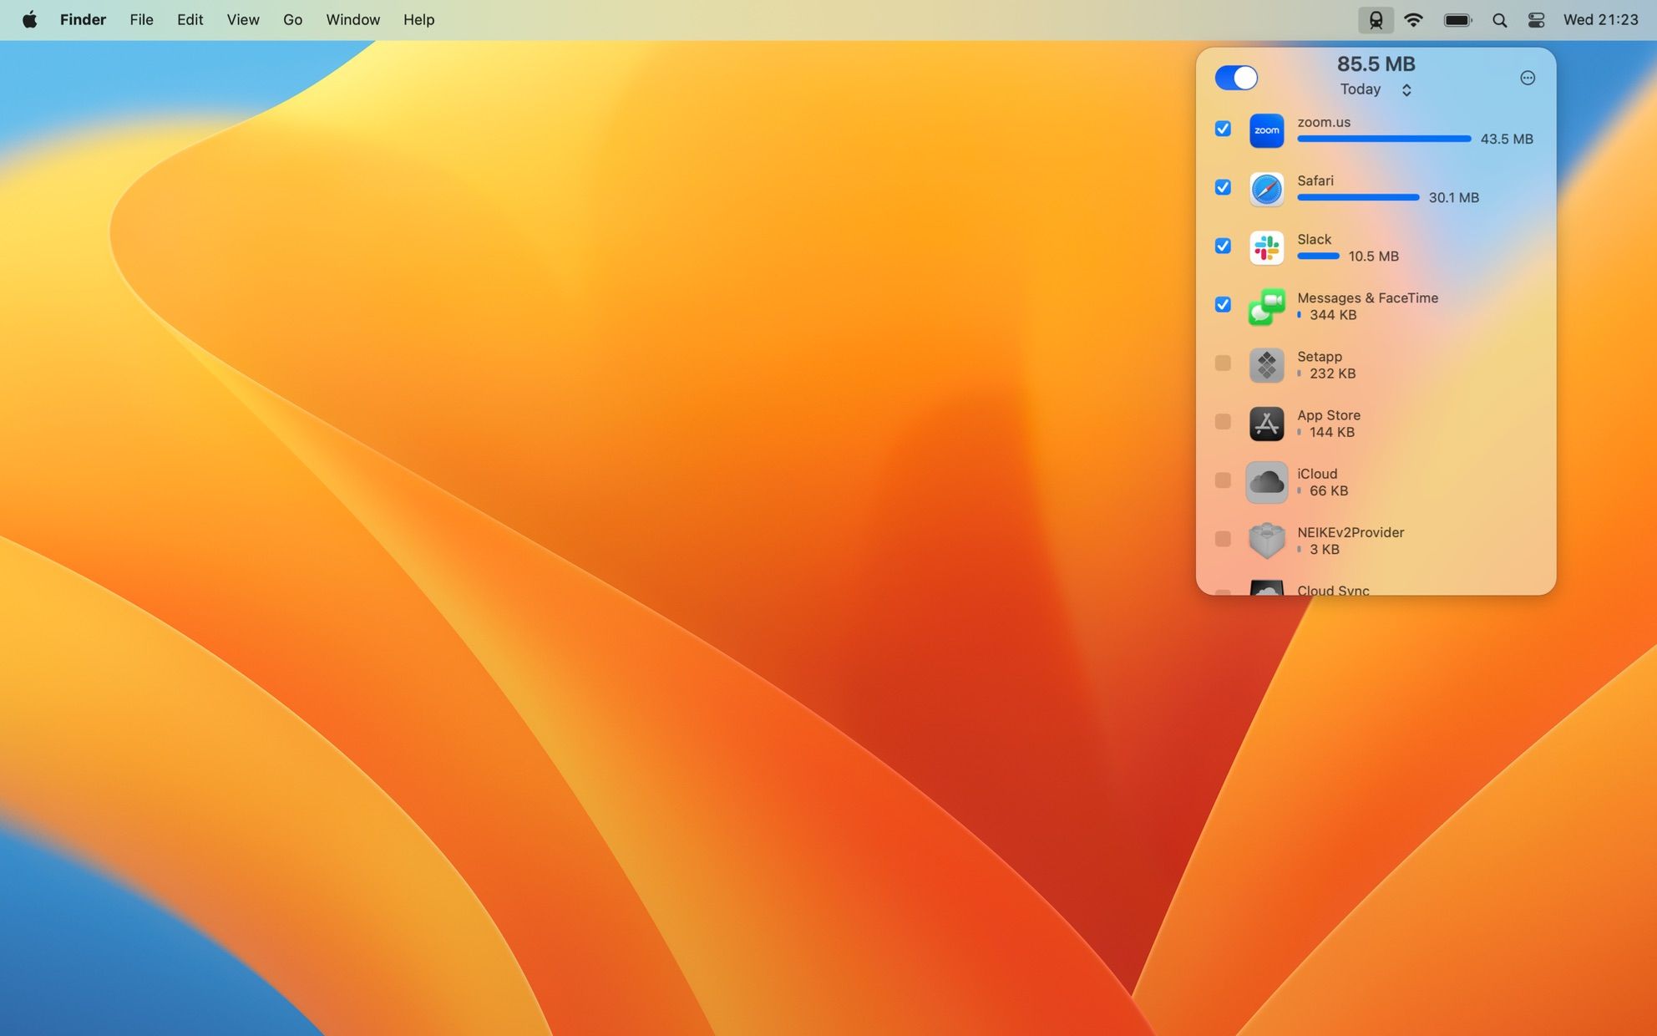
Task: Click the 85.5 MB total usage
Action: 1376,64
